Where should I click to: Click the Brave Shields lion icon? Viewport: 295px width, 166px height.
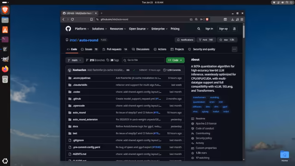point(207,19)
